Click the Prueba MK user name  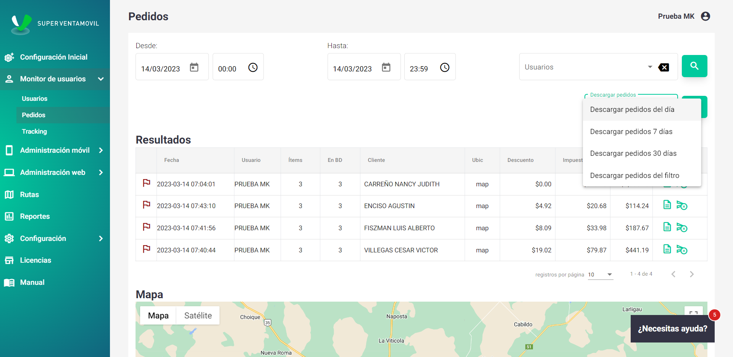point(676,16)
